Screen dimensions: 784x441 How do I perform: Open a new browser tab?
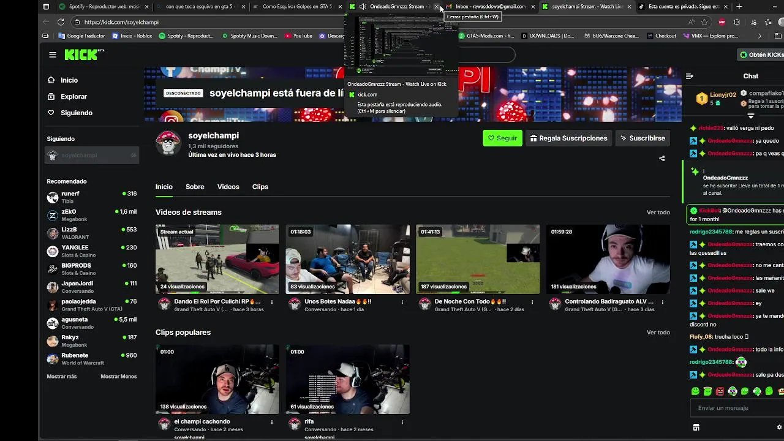click(x=739, y=7)
